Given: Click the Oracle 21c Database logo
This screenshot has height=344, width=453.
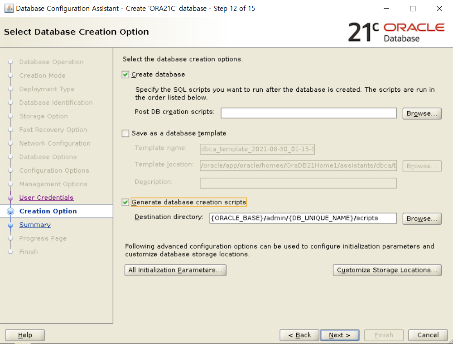Looking at the screenshot, I should (396, 32).
